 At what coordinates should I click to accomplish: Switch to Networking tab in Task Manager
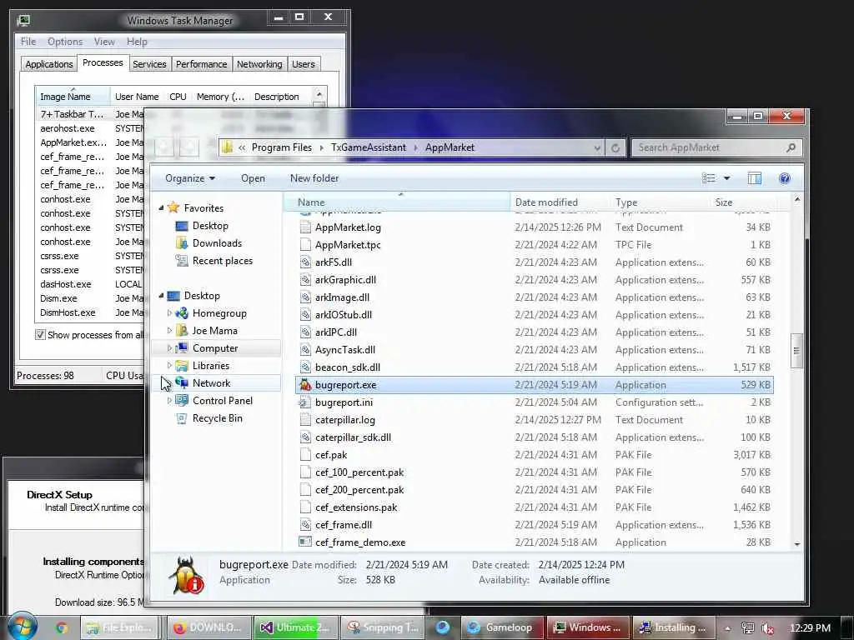pos(259,64)
